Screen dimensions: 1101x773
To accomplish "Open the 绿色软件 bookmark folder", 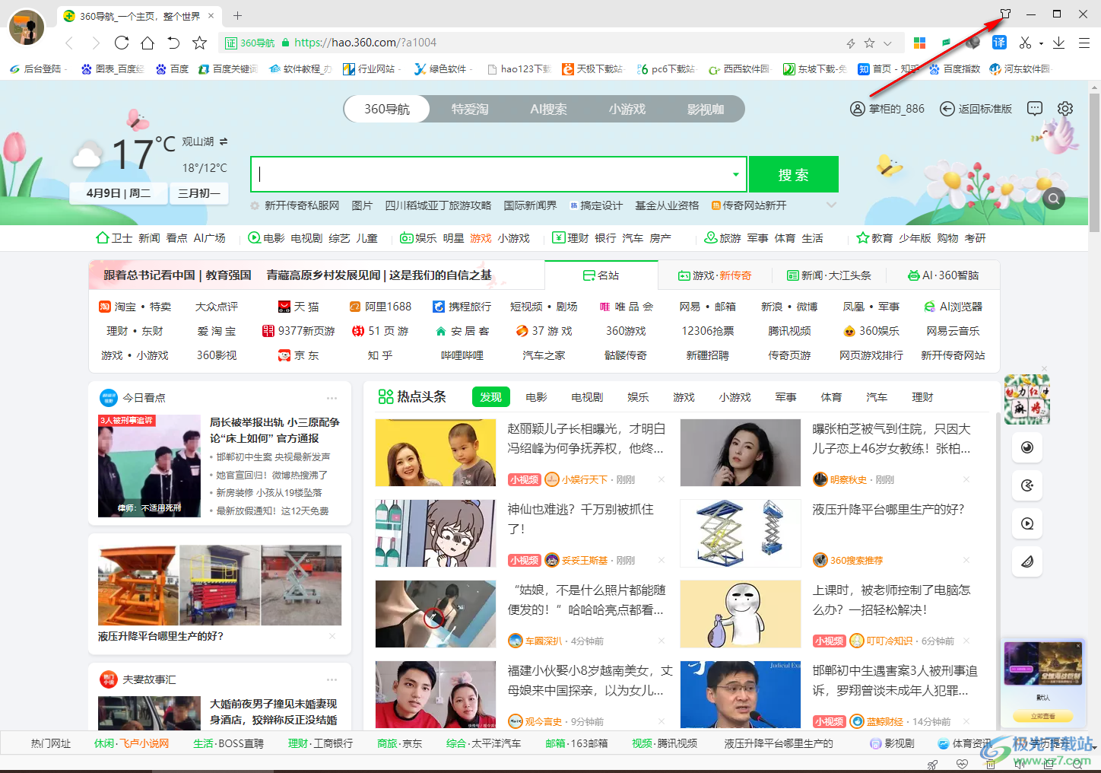I will pyautogui.click(x=440, y=68).
